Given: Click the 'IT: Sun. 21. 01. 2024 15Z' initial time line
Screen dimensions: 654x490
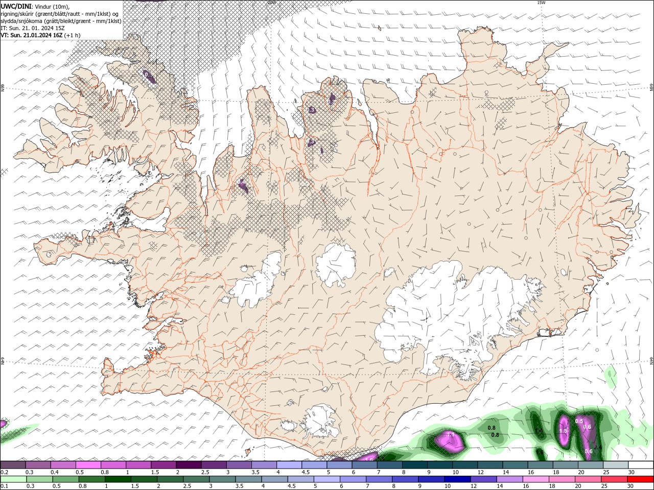Looking at the screenshot, I should [33, 28].
